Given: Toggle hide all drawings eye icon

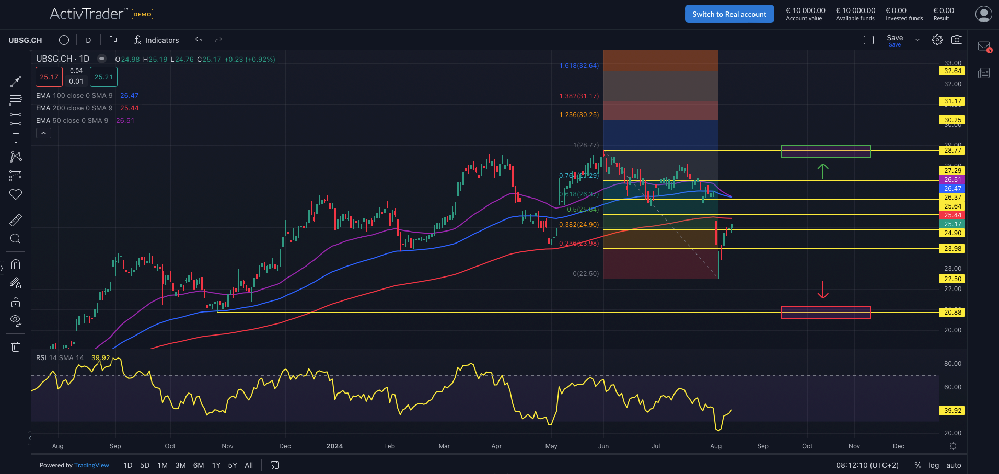Looking at the screenshot, I should tap(16, 320).
